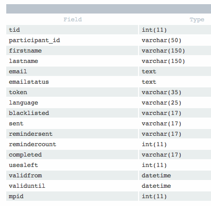The image size is (211, 206).
Task: Click the Field column header
Action: tap(72, 19)
